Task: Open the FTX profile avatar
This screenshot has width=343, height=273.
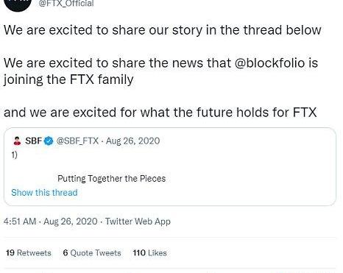Action: point(18,4)
